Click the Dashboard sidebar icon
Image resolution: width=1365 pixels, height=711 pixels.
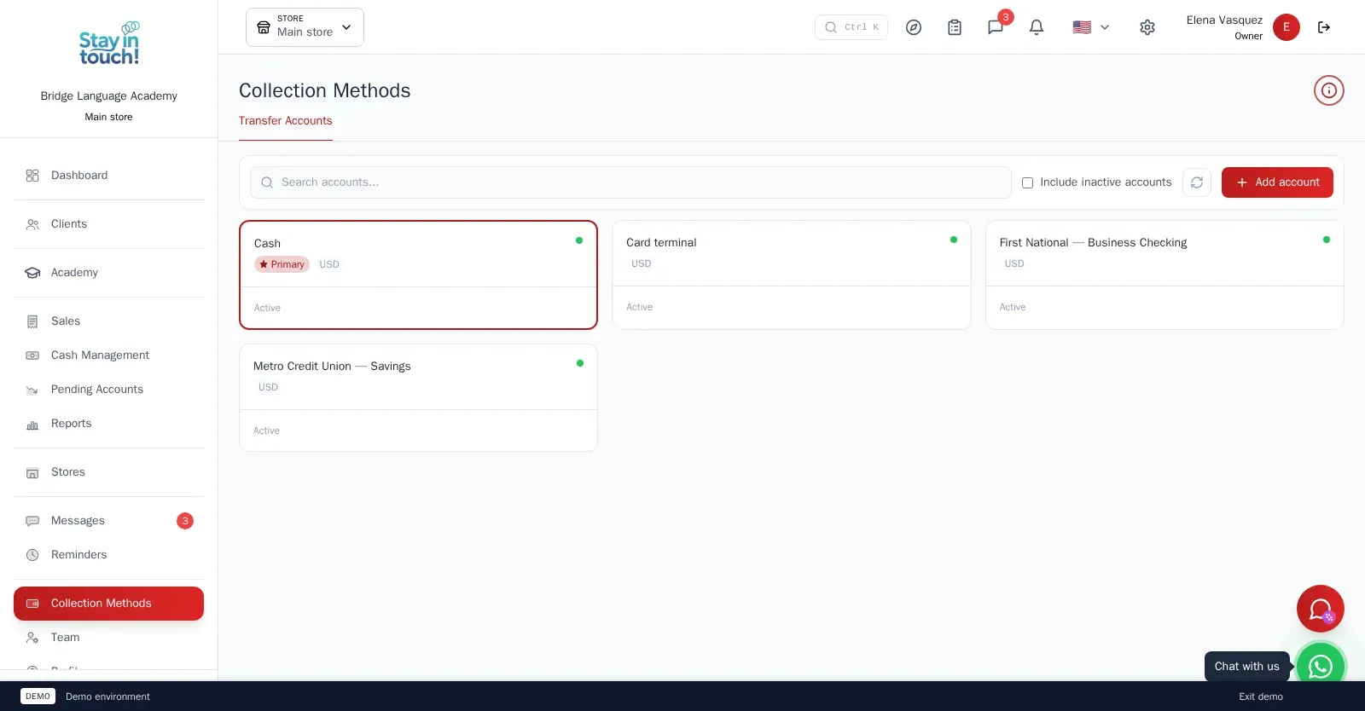[32, 176]
